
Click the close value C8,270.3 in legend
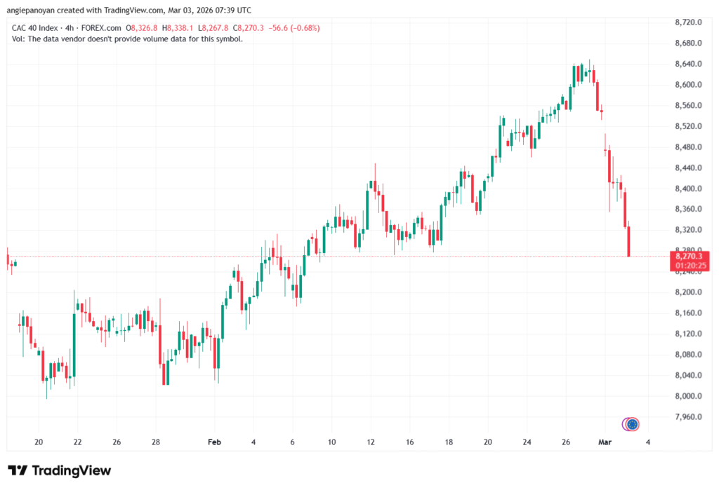pyautogui.click(x=247, y=28)
